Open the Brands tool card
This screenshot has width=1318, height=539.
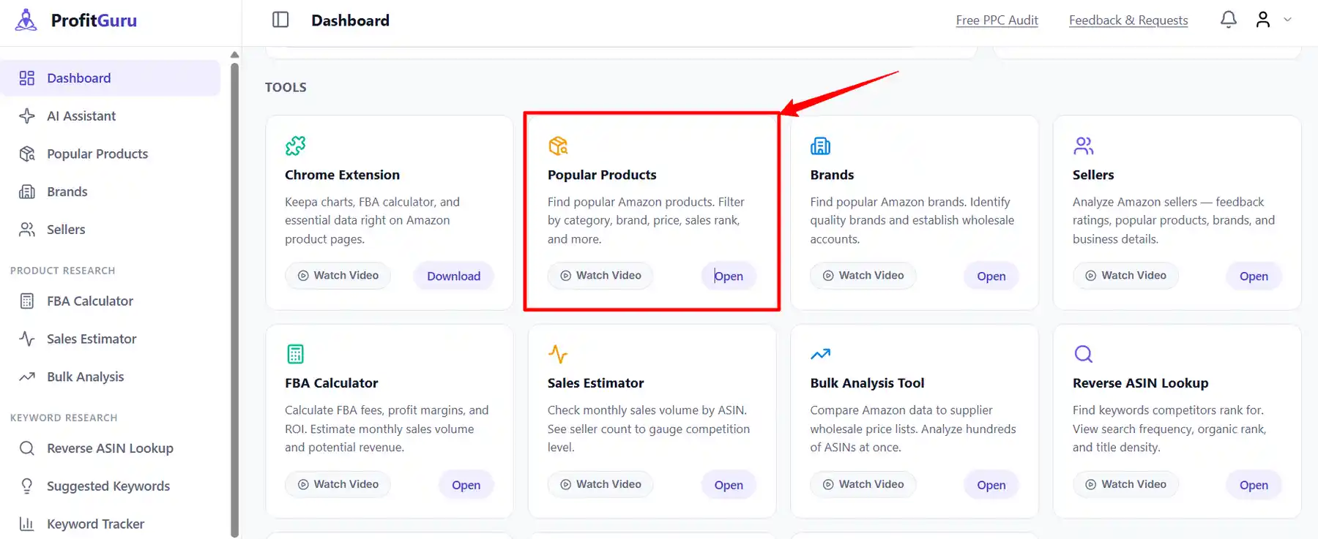991,276
